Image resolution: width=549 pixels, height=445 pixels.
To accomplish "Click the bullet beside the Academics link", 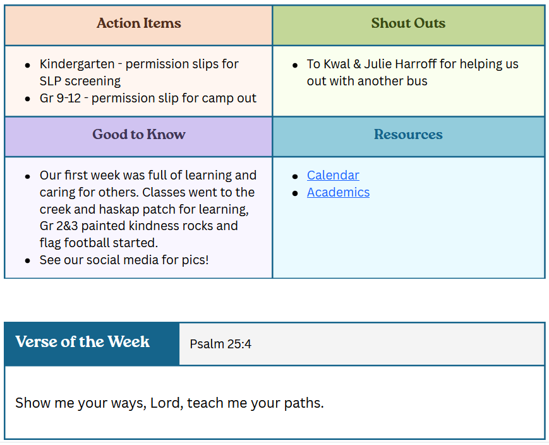I will (295, 193).
